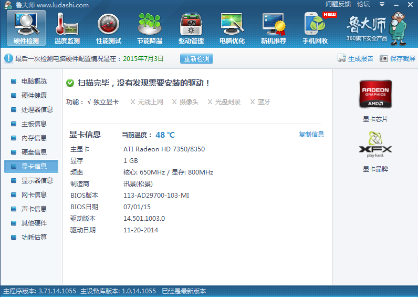The image size is (418, 297).
Task: Click the 讯景(松景) manufacturer value
Action: click(138, 184)
